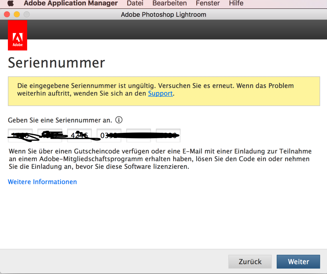The image size is (327, 274).
Task: Click the fifth serial number field
Action: click(x=139, y=135)
